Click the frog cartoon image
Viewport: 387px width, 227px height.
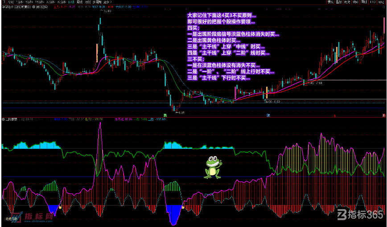pyautogui.click(x=213, y=167)
